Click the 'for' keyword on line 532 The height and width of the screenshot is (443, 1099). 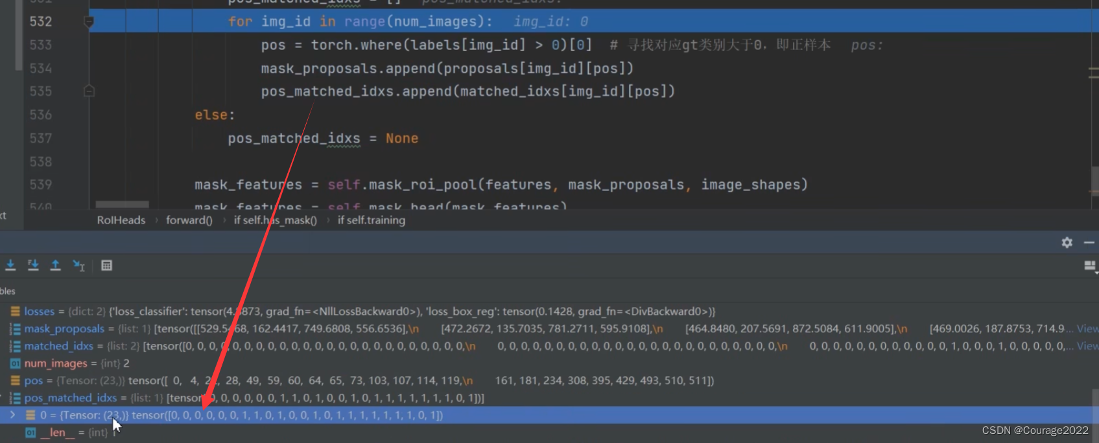[240, 21]
